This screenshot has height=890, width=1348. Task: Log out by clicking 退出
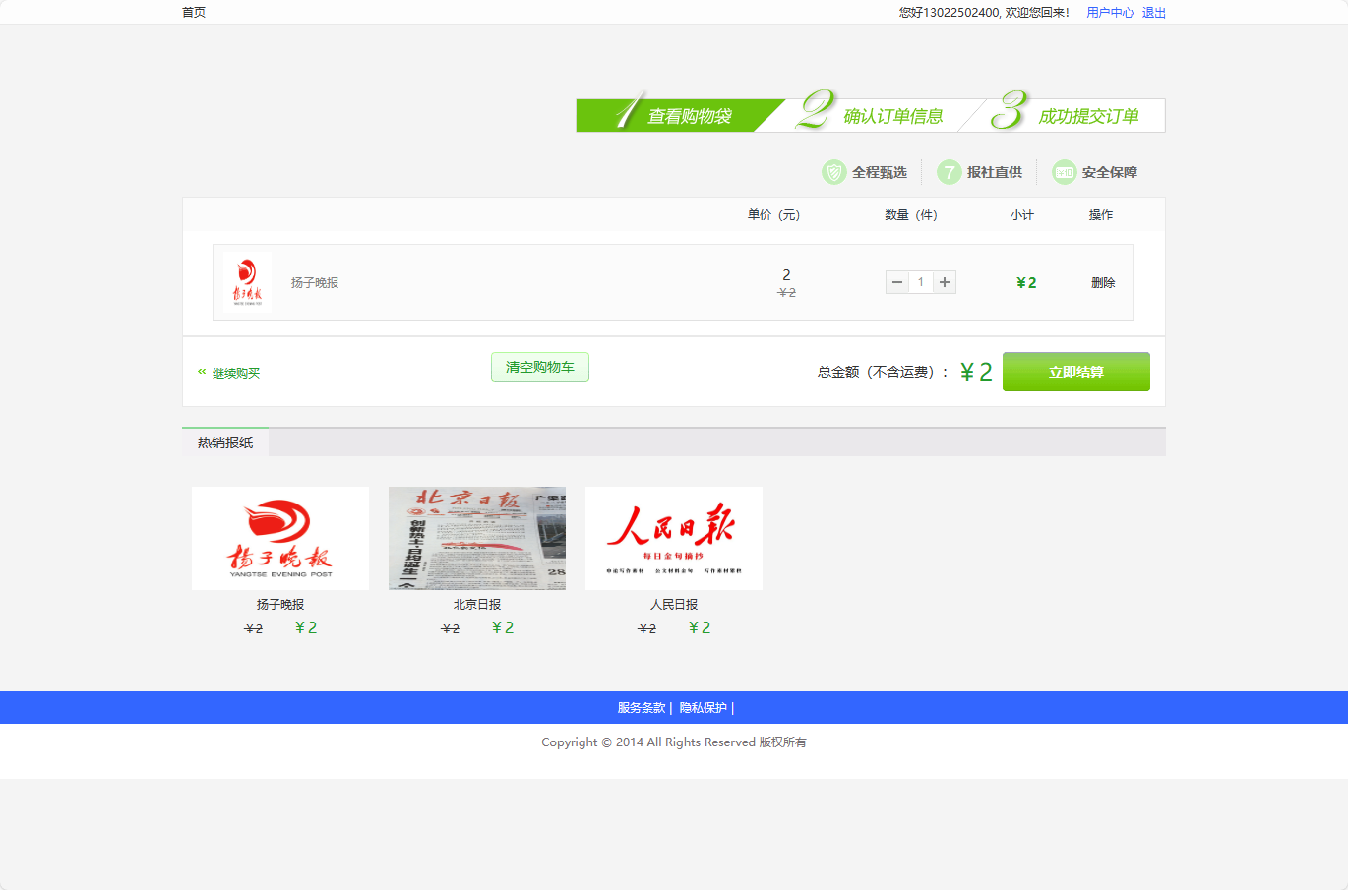(1152, 12)
